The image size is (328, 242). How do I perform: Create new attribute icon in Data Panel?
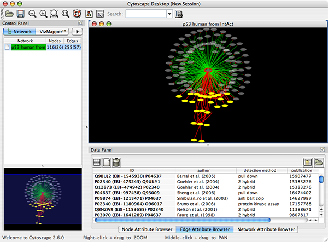point(107,162)
